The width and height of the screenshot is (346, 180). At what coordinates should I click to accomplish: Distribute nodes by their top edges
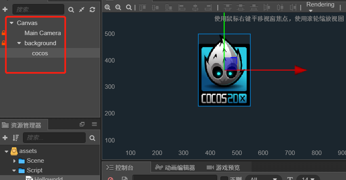point(227,8)
